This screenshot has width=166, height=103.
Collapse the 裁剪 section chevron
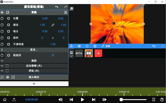pyautogui.click(x=2, y=61)
